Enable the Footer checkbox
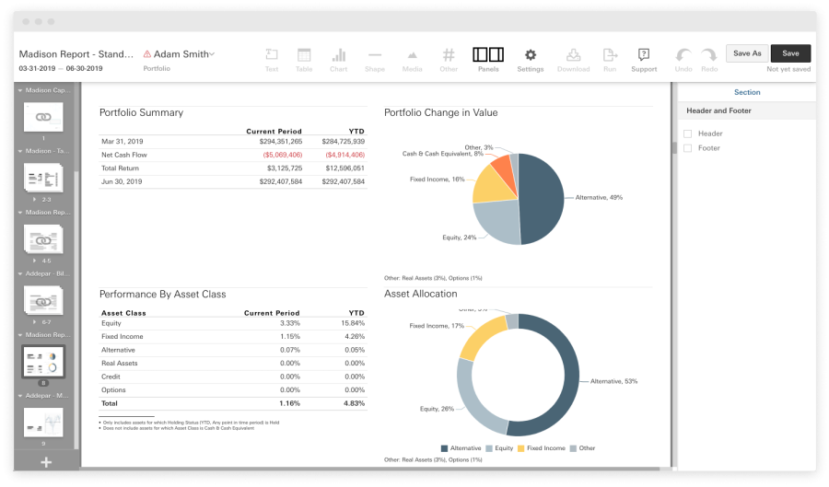This screenshot has width=829, height=487. 687,148
